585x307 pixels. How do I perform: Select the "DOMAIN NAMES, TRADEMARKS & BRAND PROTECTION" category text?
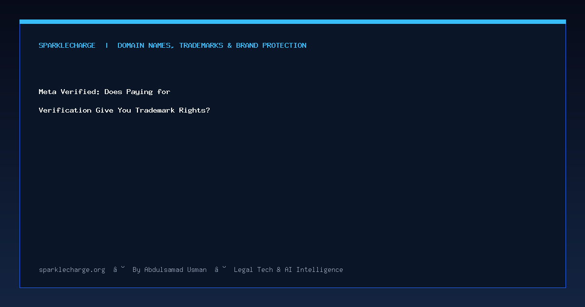coord(212,45)
